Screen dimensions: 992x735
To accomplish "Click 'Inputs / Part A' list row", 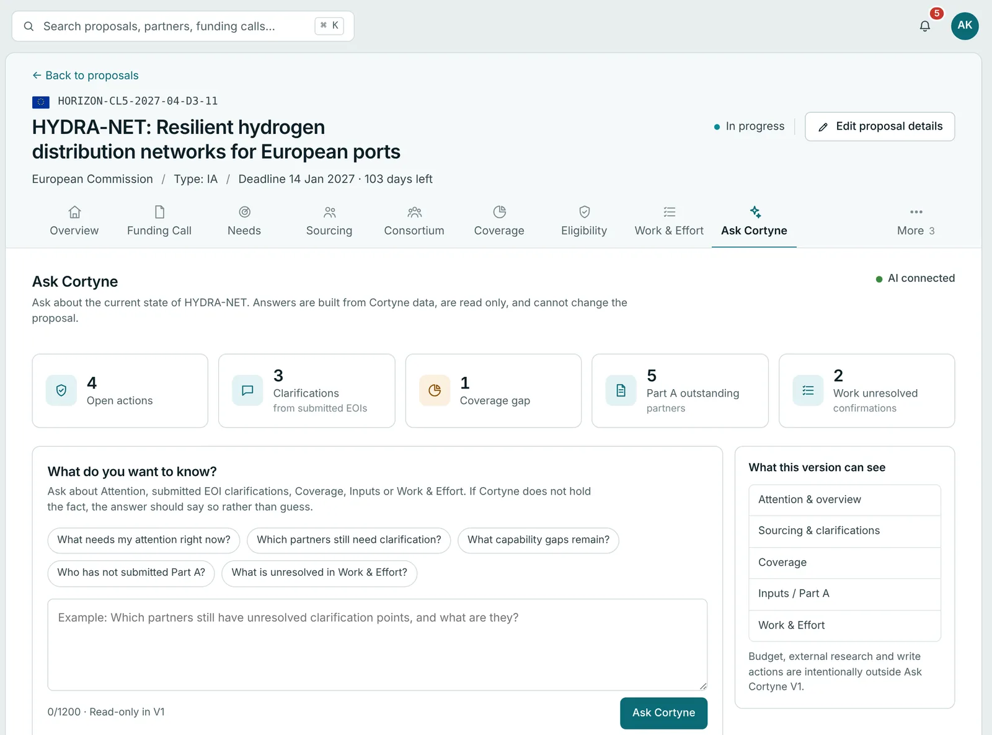I will (x=844, y=594).
